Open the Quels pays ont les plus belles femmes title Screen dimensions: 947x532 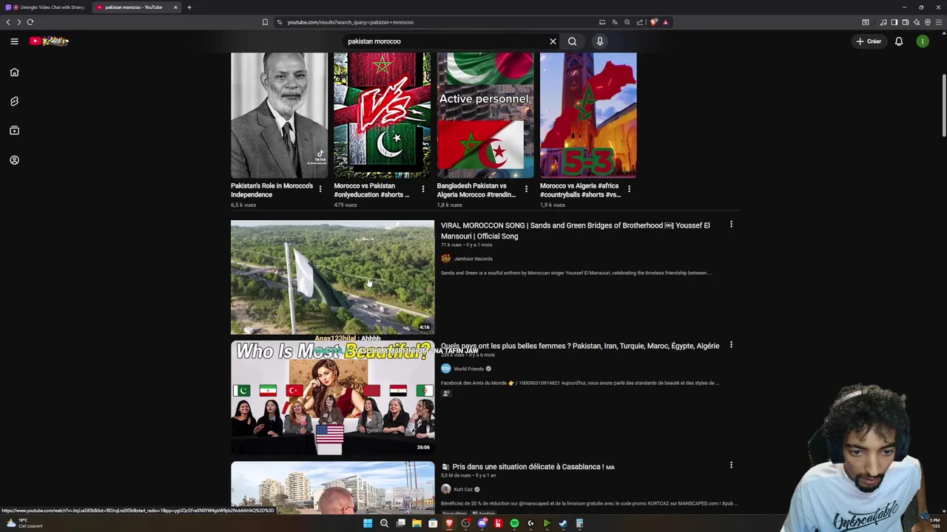coord(580,346)
